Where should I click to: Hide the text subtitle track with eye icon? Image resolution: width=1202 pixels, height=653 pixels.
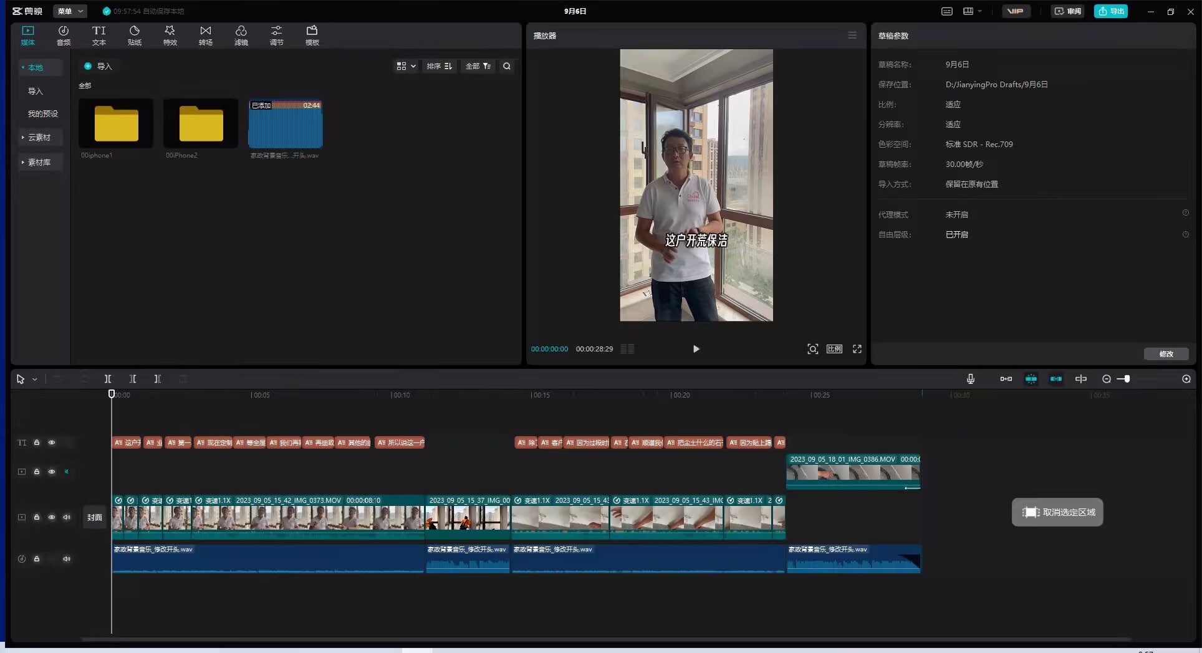(52, 442)
